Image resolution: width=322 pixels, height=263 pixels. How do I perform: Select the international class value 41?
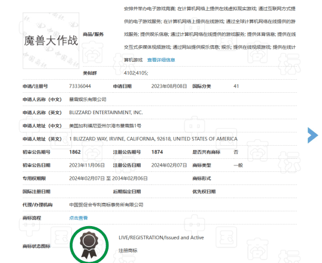pyautogui.click(x=236, y=86)
